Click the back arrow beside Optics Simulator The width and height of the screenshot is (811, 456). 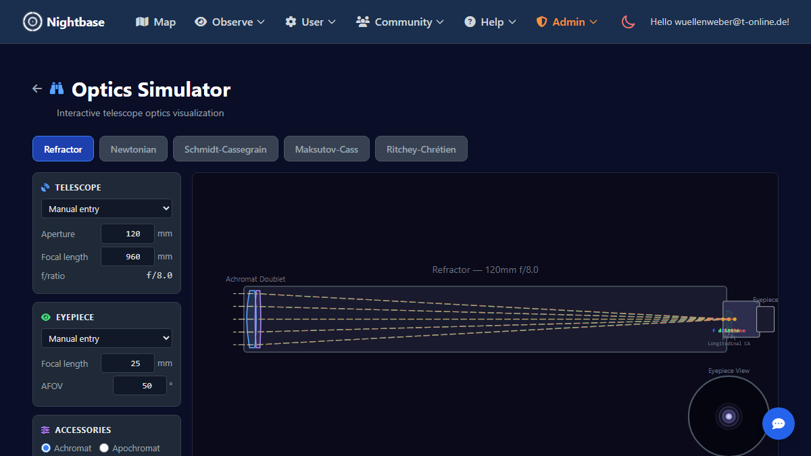click(x=37, y=88)
